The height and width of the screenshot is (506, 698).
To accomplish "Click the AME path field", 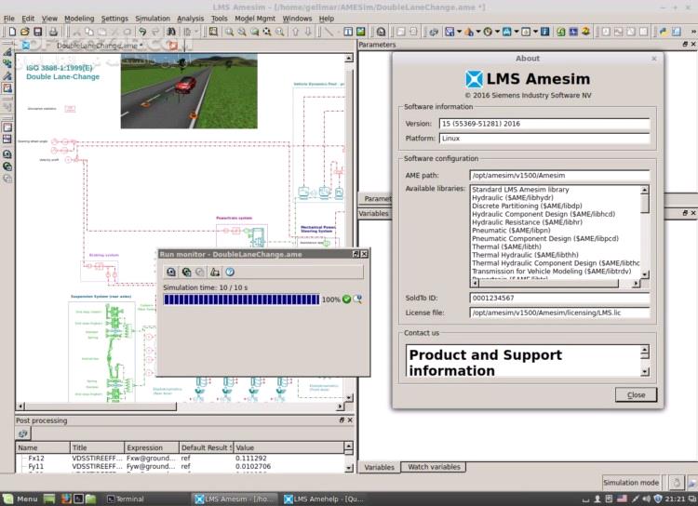I will [559, 176].
